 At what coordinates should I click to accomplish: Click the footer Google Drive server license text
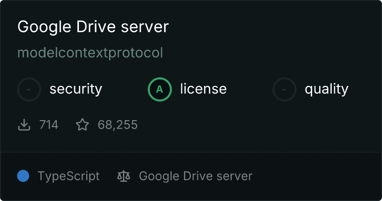[196, 176]
